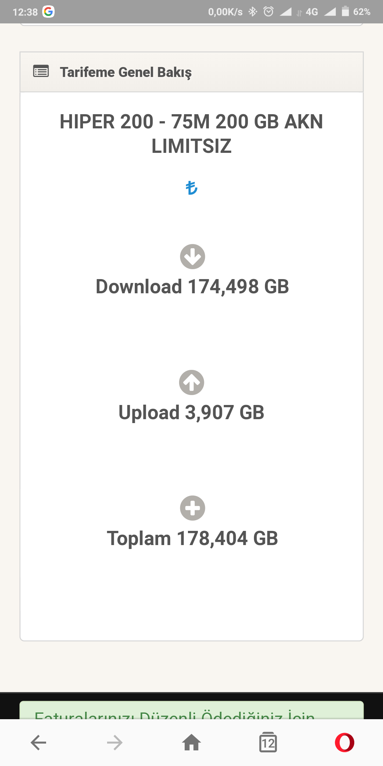Tap the Google icon in status bar
The width and height of the screenshot is (383, 766).
click(x=48, y=12)
